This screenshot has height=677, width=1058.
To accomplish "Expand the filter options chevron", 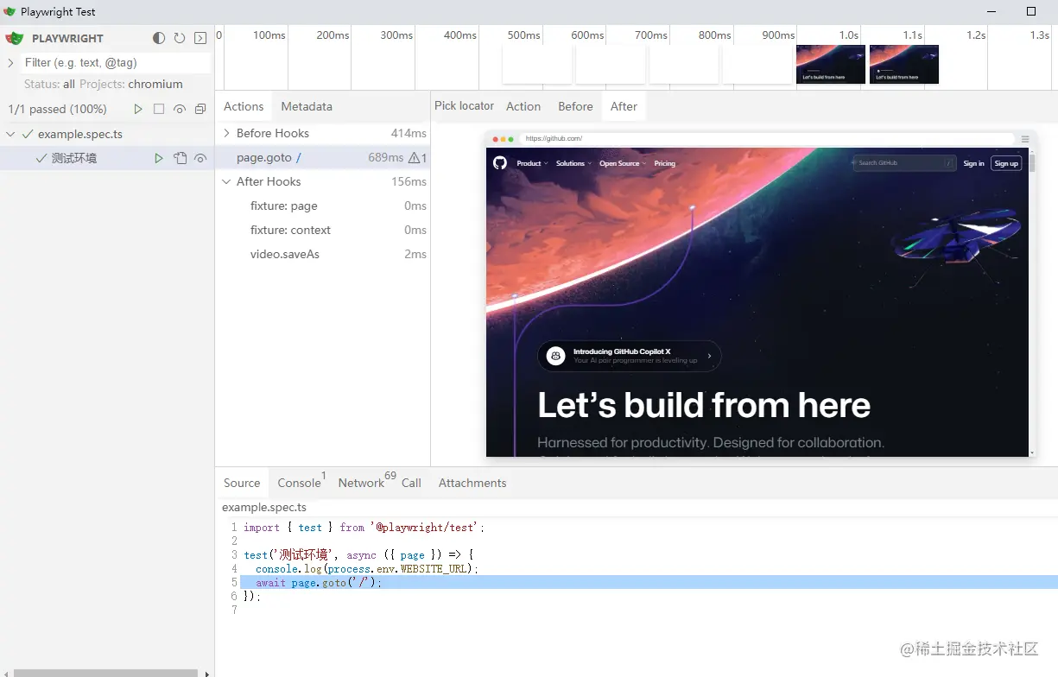I will point(10,62).
